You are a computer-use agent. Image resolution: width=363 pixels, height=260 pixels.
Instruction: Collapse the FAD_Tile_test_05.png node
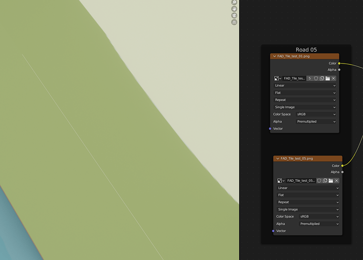click(x=278, y=159)
